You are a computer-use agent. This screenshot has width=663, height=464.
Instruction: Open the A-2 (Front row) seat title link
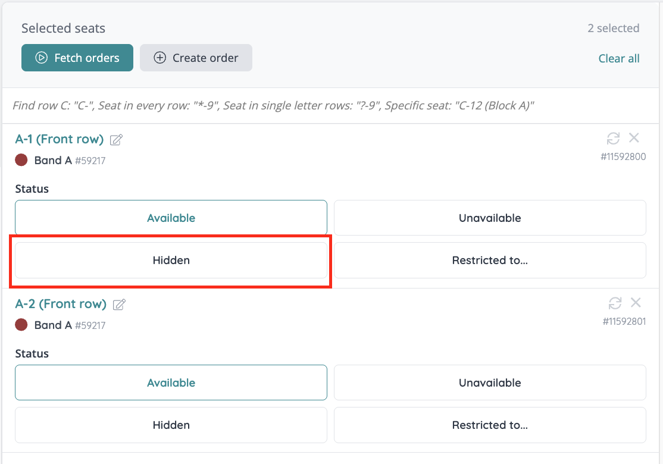point(61,304)
